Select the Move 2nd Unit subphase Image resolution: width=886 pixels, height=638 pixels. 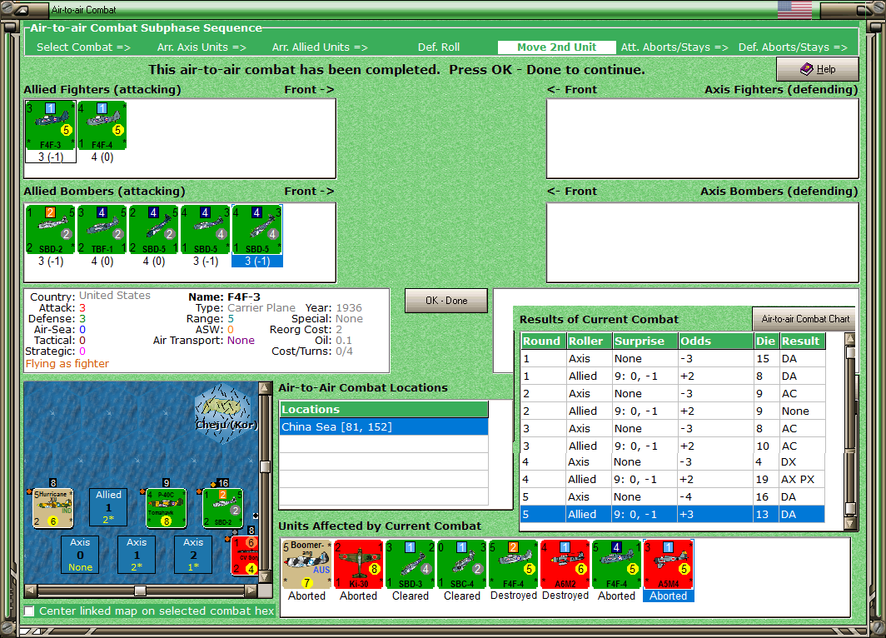[x=556, y=47]
